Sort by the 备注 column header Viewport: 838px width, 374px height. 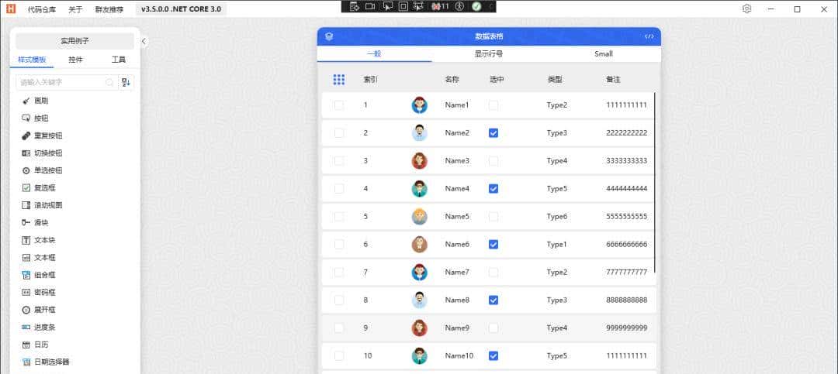pyautogui.click(x=613, y=80)
